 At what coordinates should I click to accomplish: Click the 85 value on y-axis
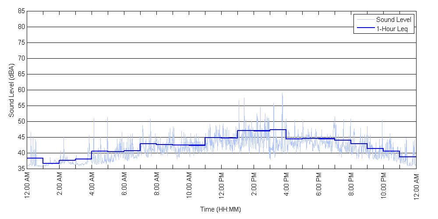tap(21, 11)
